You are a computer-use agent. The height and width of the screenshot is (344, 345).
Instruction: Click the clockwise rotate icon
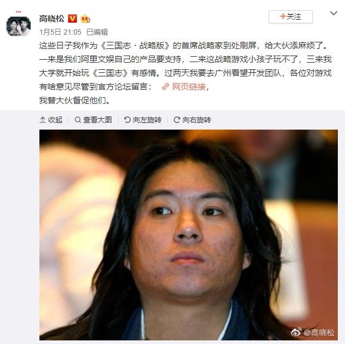point(177,119)
